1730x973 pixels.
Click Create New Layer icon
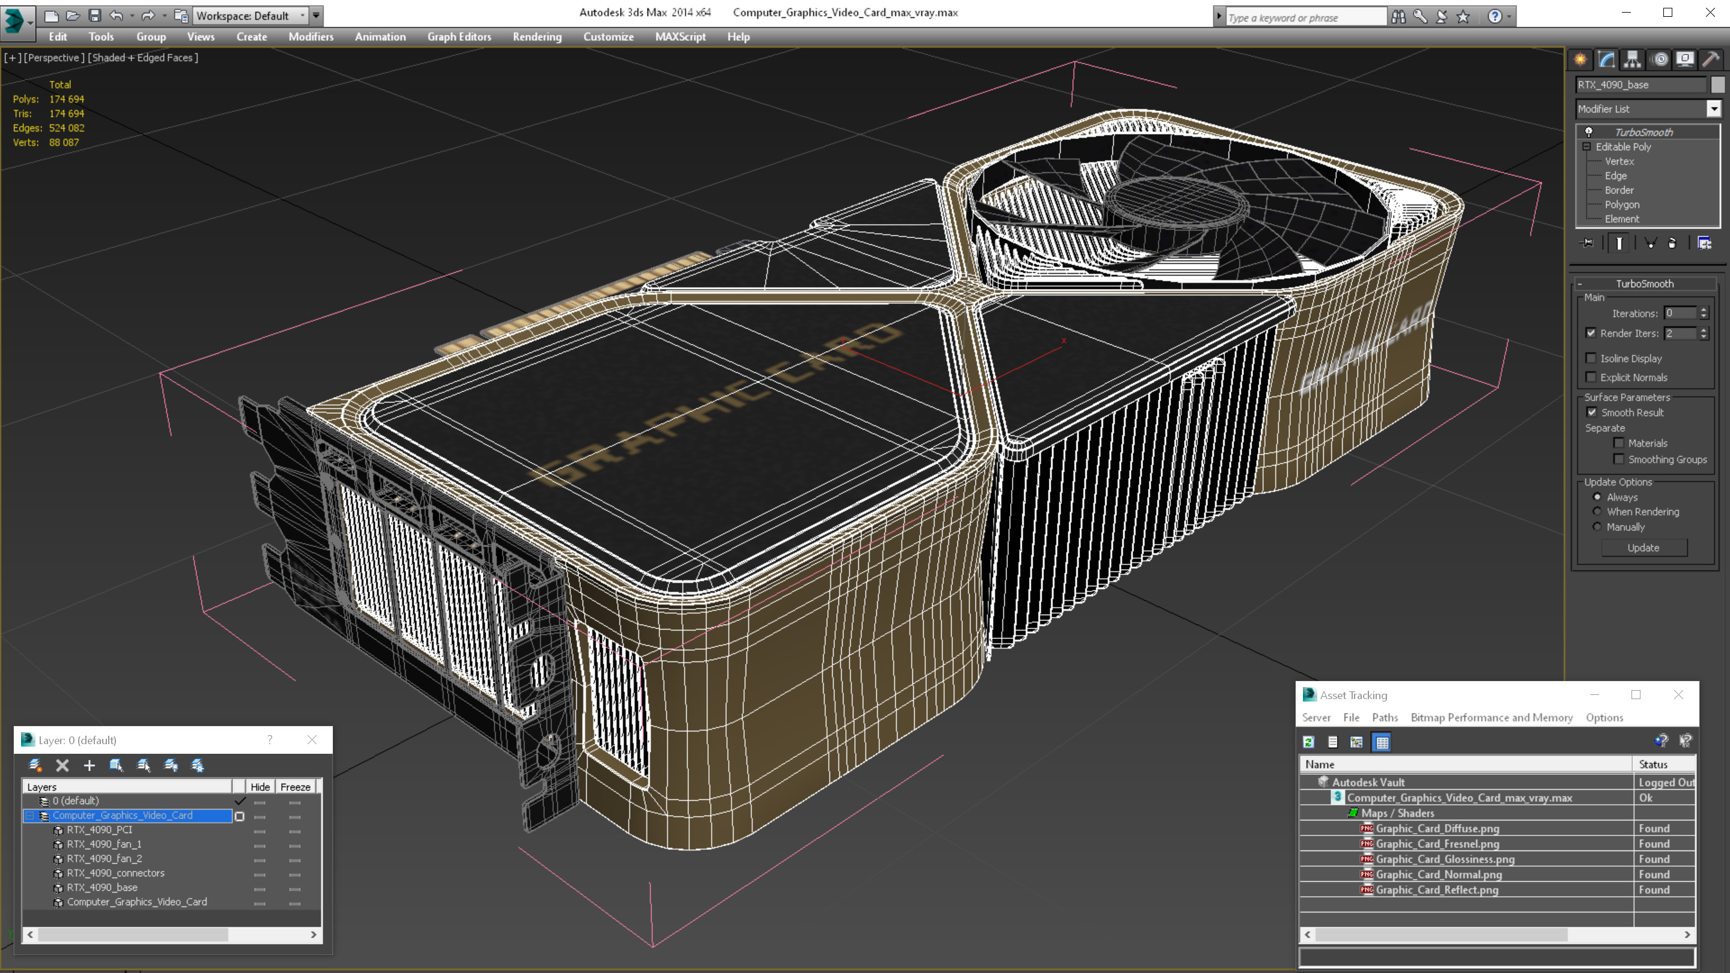click(35, 765)
